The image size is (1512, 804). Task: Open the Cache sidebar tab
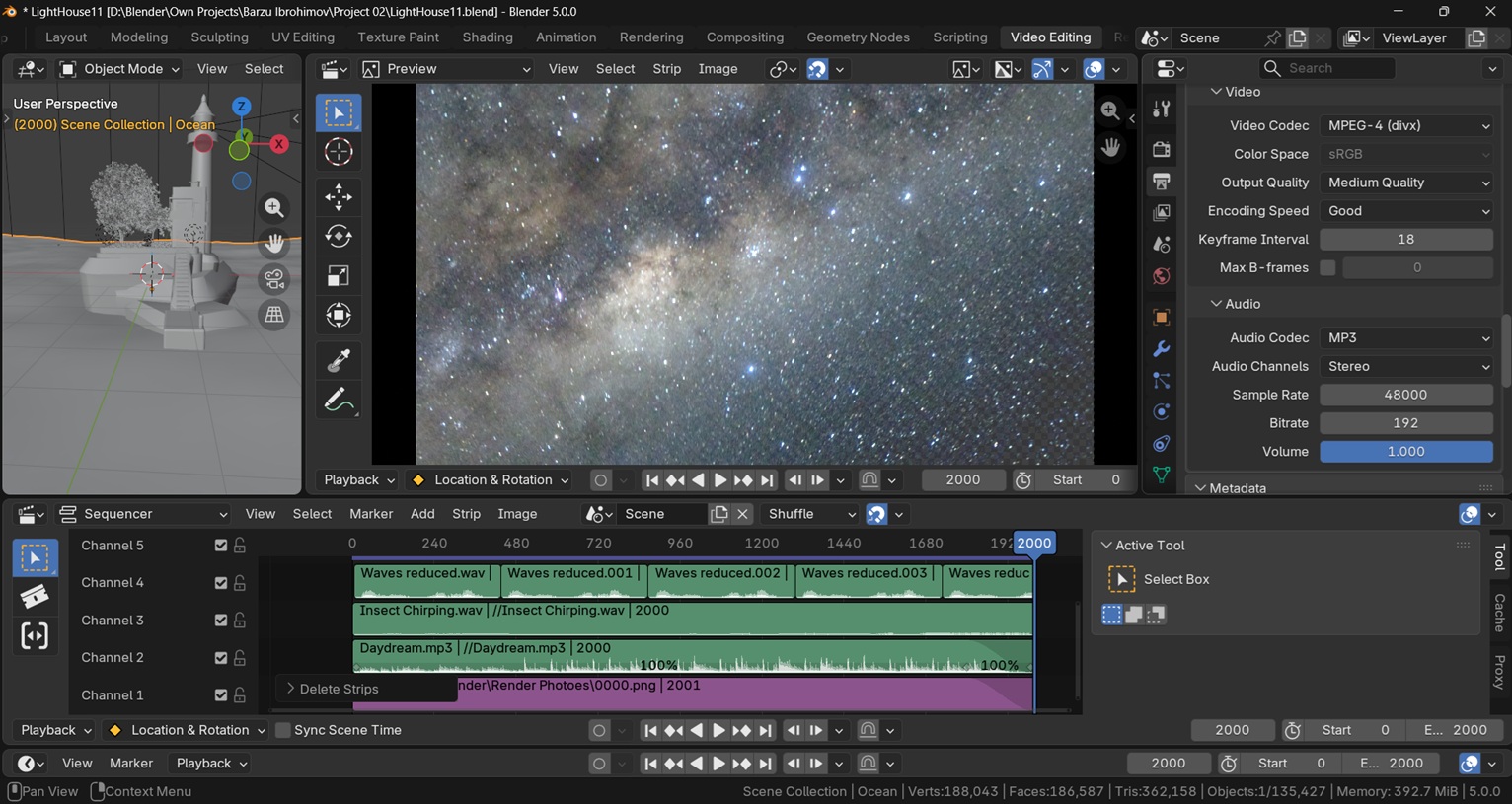1499,613
